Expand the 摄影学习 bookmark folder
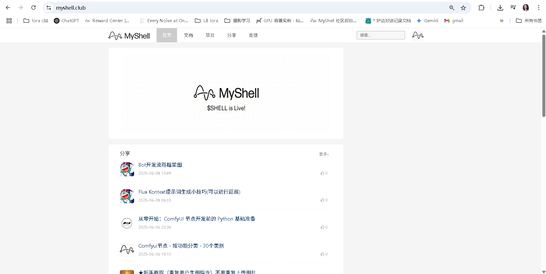This screenshot has height=274, width=546. coord(237,21)
